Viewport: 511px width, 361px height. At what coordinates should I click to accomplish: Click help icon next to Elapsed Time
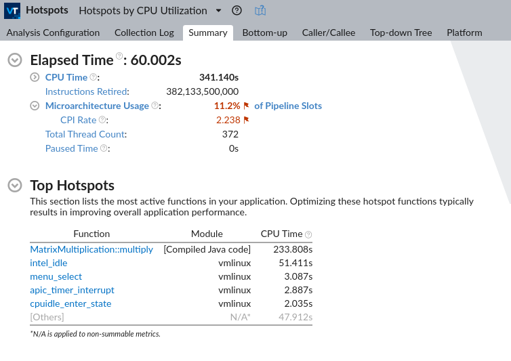(x=119, y=56)
